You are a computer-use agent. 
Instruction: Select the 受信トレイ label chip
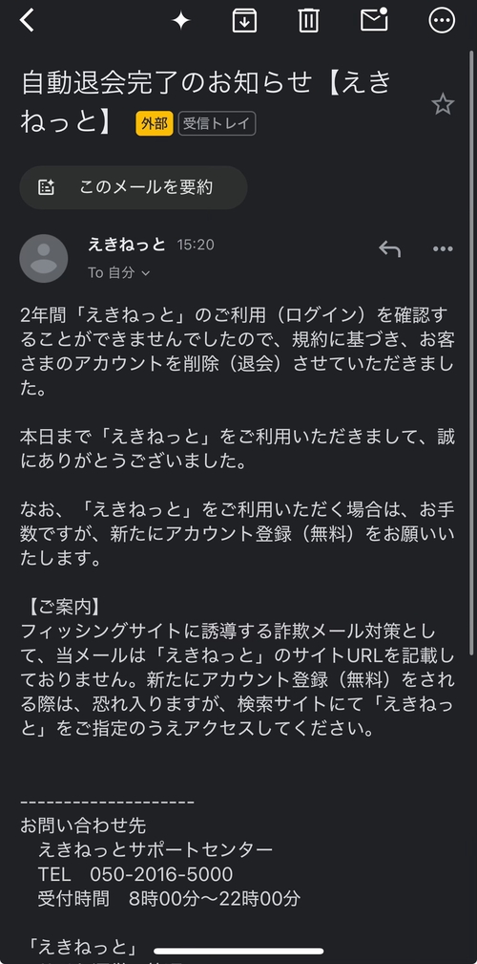(x=217, y=123)
